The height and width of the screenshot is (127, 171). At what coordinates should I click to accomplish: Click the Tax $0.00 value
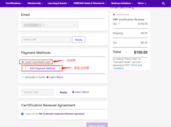144,42
